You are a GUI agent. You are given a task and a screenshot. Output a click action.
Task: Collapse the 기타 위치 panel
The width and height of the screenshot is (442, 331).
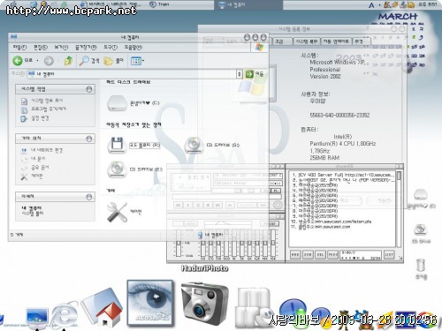89,139
